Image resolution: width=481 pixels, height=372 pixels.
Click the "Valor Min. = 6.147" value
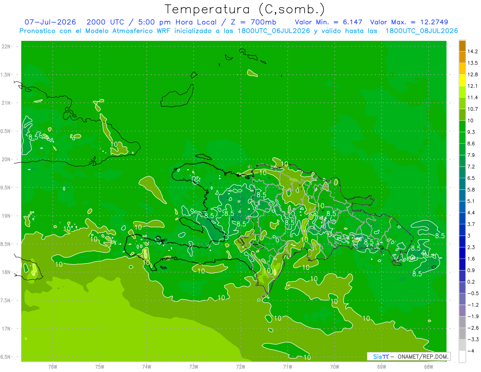point(329,22)
